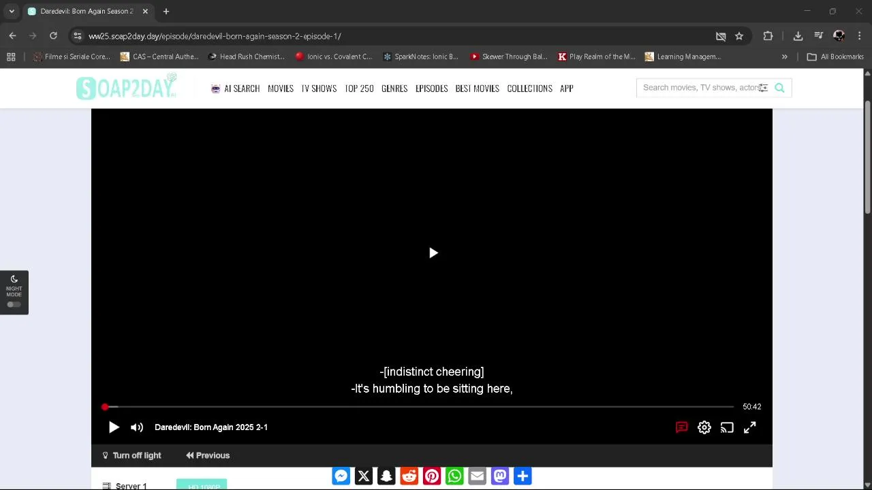This screenshot has height=490, width=872.
Task: Open Play Realm of the Mad bookmark
Action: click(596, 56)
